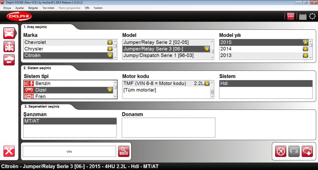The image size is (318, 170).
Task: Click the VIN input field
Action: 69,151
